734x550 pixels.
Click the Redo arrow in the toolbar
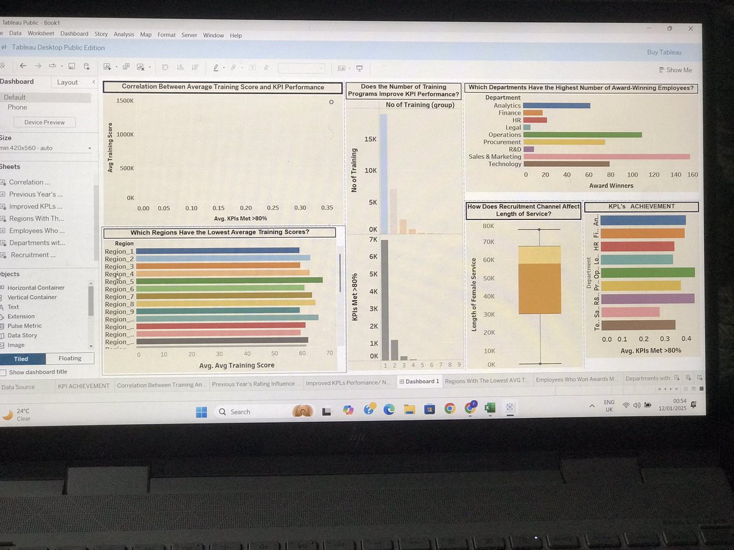pos(39,67)
